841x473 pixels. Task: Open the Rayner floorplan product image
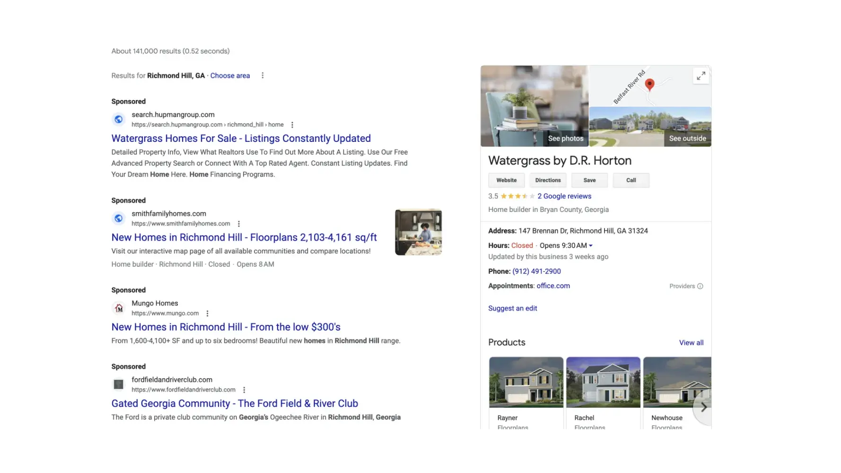[526, 382]
